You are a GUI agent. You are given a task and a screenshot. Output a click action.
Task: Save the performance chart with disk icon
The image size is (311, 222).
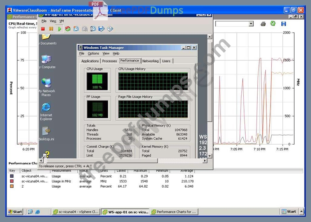point(284,24)
